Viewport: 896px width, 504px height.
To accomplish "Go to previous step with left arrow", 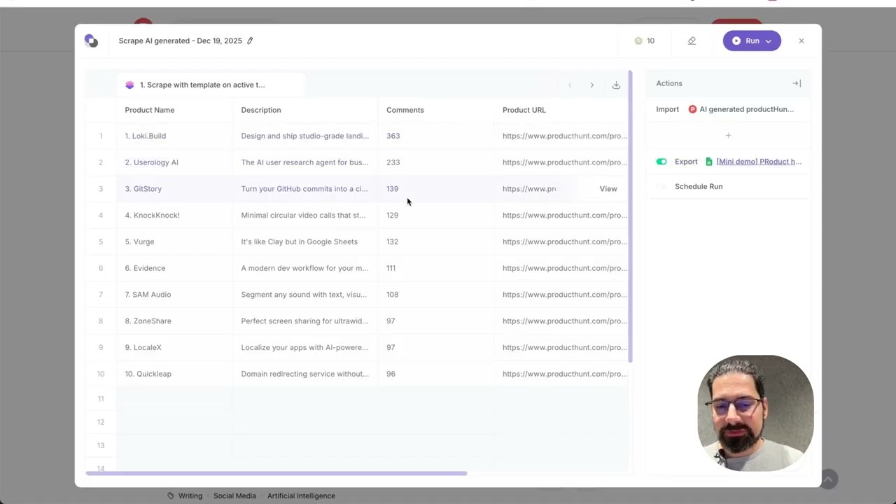I will [570, 85].
